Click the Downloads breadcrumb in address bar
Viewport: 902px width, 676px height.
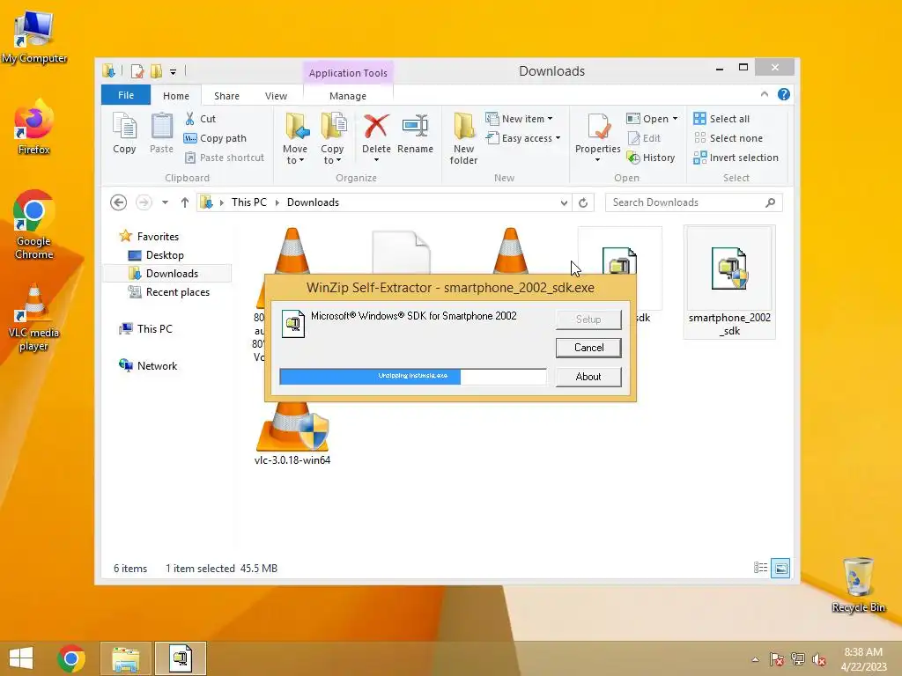click(313, 202)
